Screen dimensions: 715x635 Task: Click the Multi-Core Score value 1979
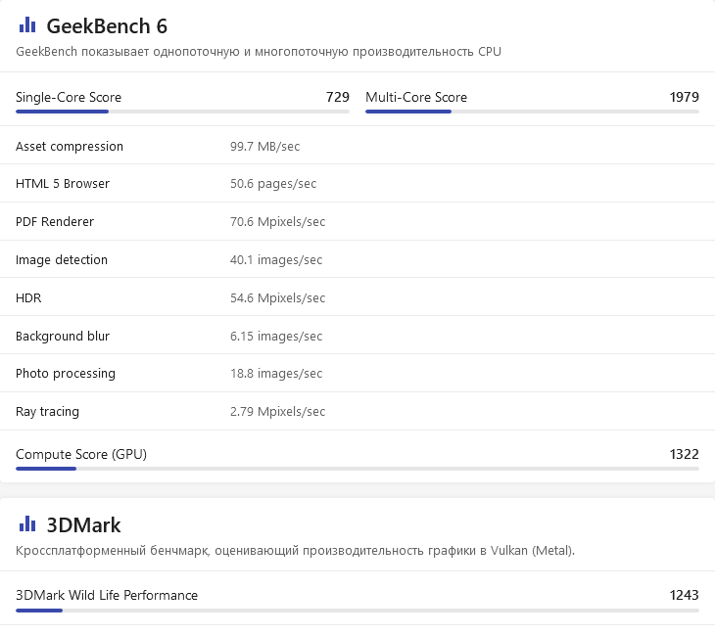(x=684, y=97)
